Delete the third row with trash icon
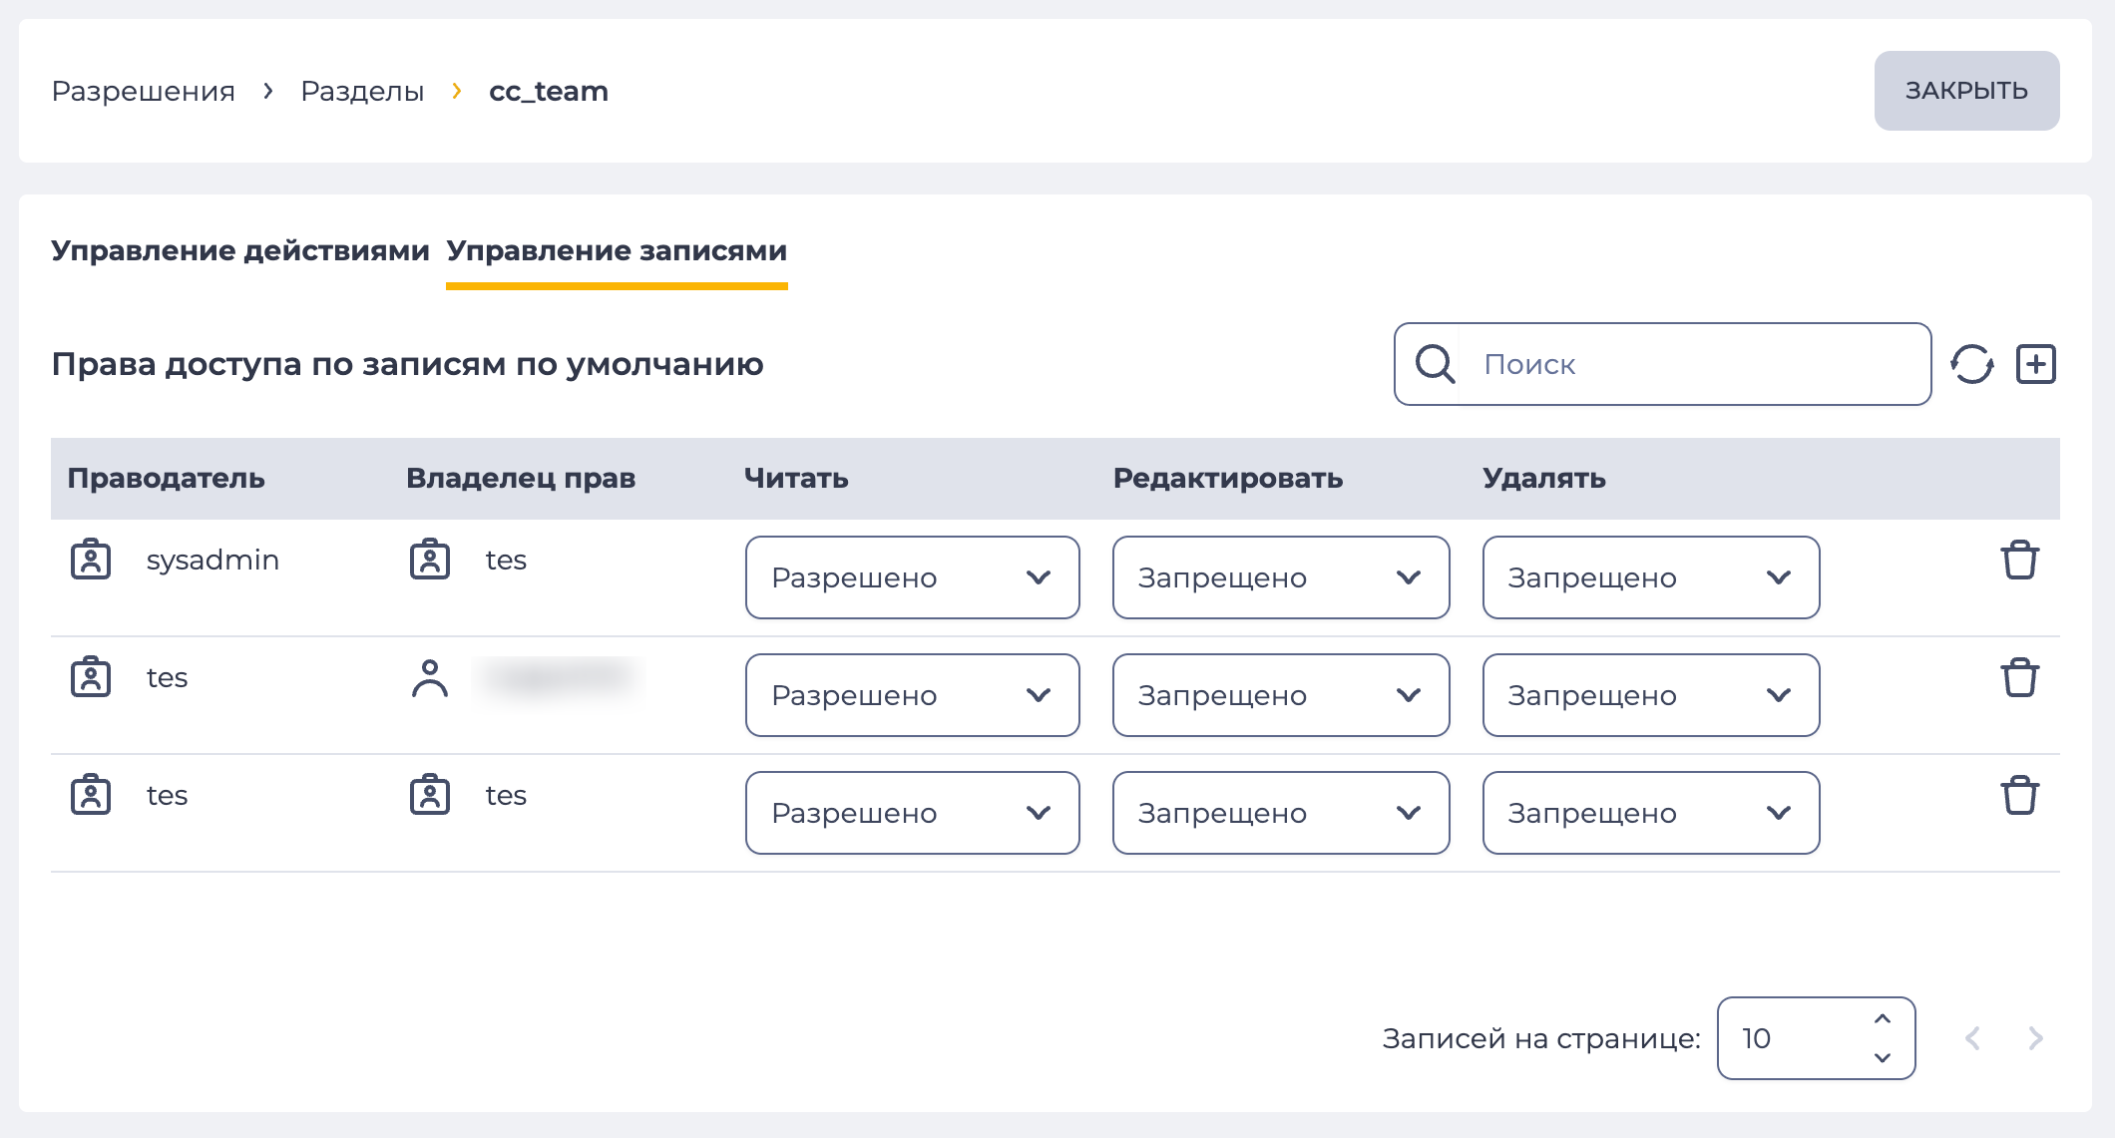This screenshot has height=1138, width=2115. (2020, 795)
